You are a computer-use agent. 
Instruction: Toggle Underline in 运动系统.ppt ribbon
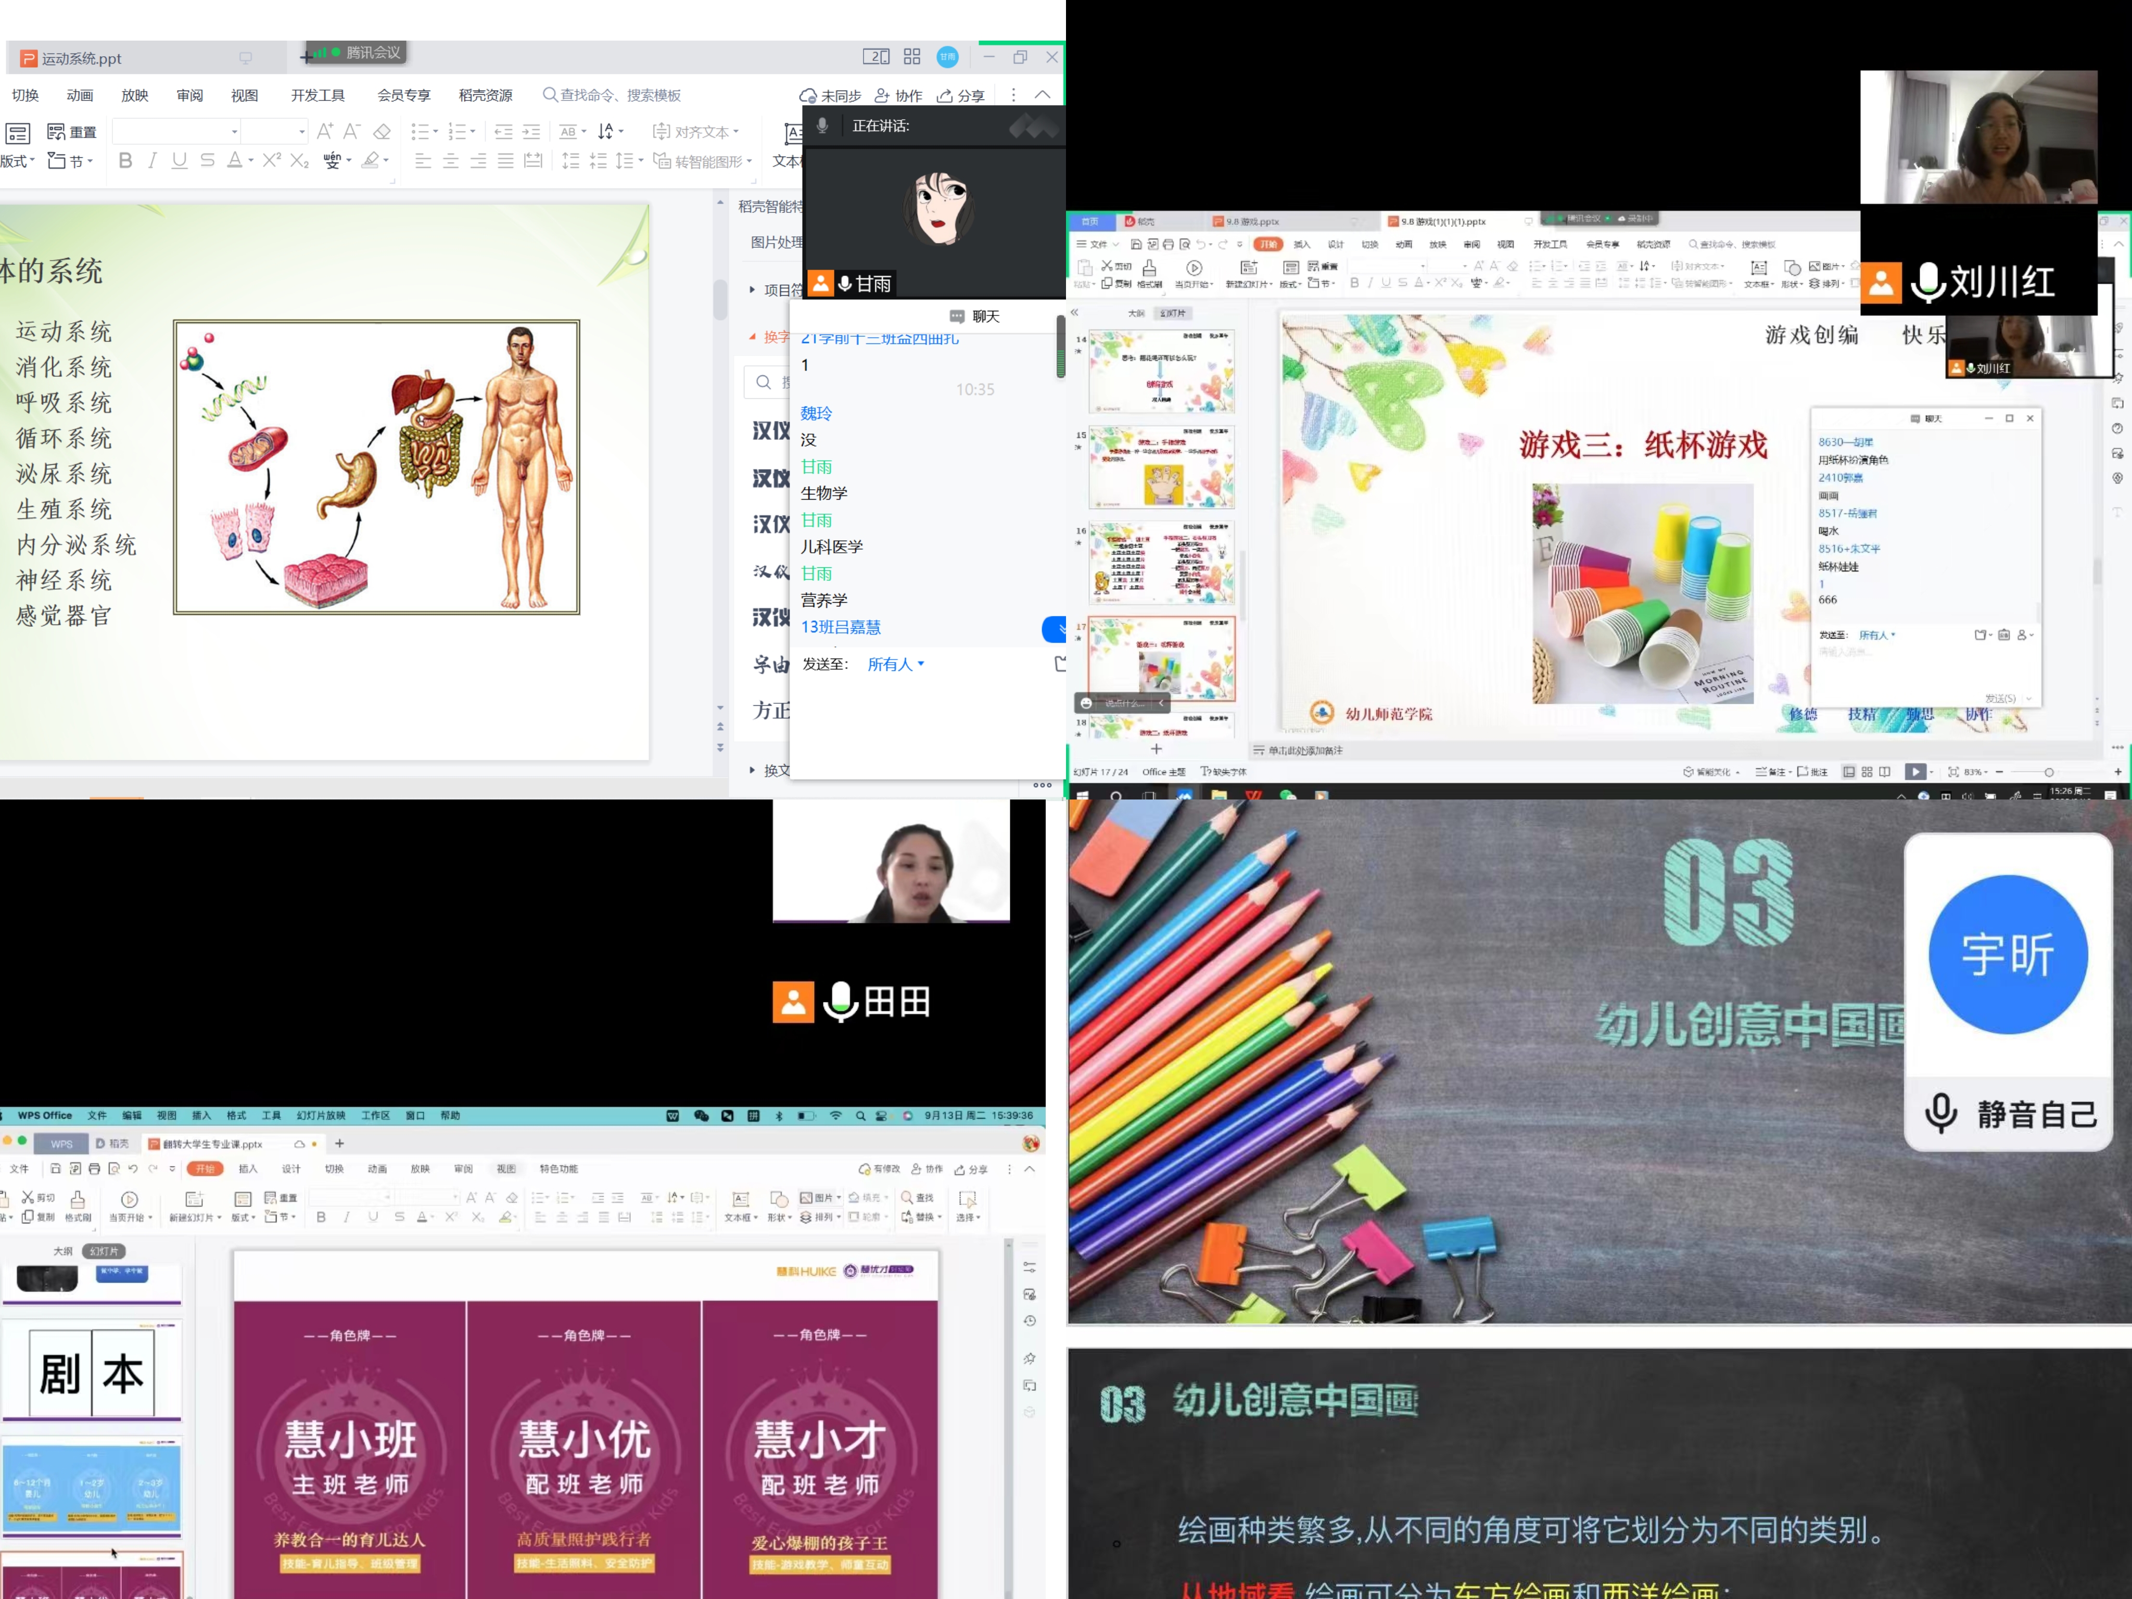(x=179, y=161)
